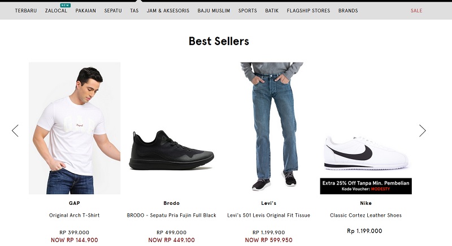
Task: Open Classic Cortez Leather Shoes link
Action: click(x=366, y=216)
